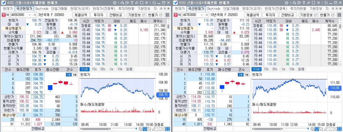Show previous tabs with left arrow in right window
This screenshot has width=343, height=132.
(x=333, y=9)
